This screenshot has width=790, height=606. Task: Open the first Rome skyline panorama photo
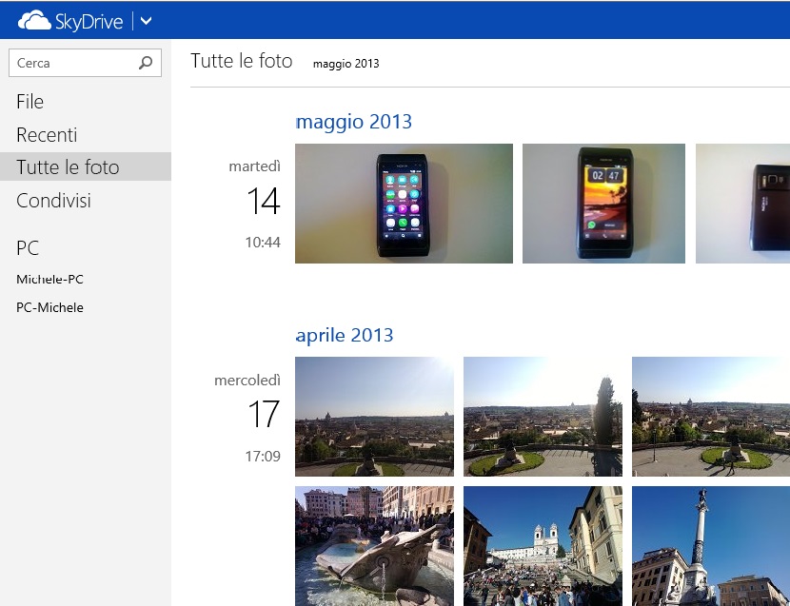(374, 417)
